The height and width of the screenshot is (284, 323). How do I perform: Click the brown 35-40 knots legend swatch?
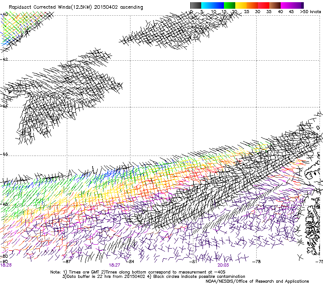click(x=275, y=5)
